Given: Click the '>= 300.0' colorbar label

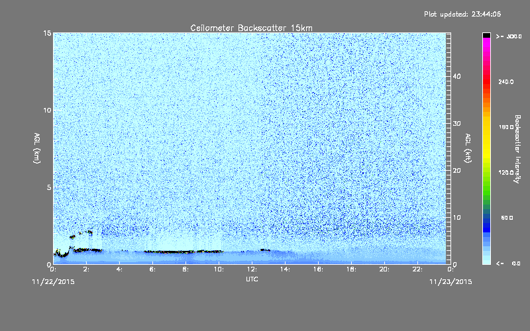Looking at the screenshot, I should coord(509,36).
